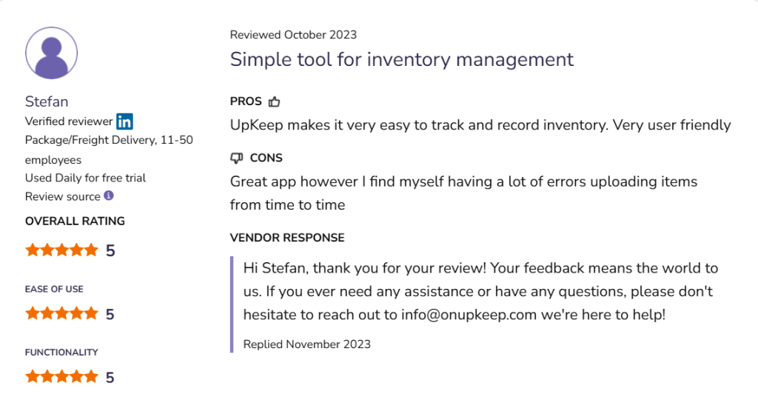Click the reviewer avatar icon
The width and height of the screenshot is (758, 420).
(52, 53)
